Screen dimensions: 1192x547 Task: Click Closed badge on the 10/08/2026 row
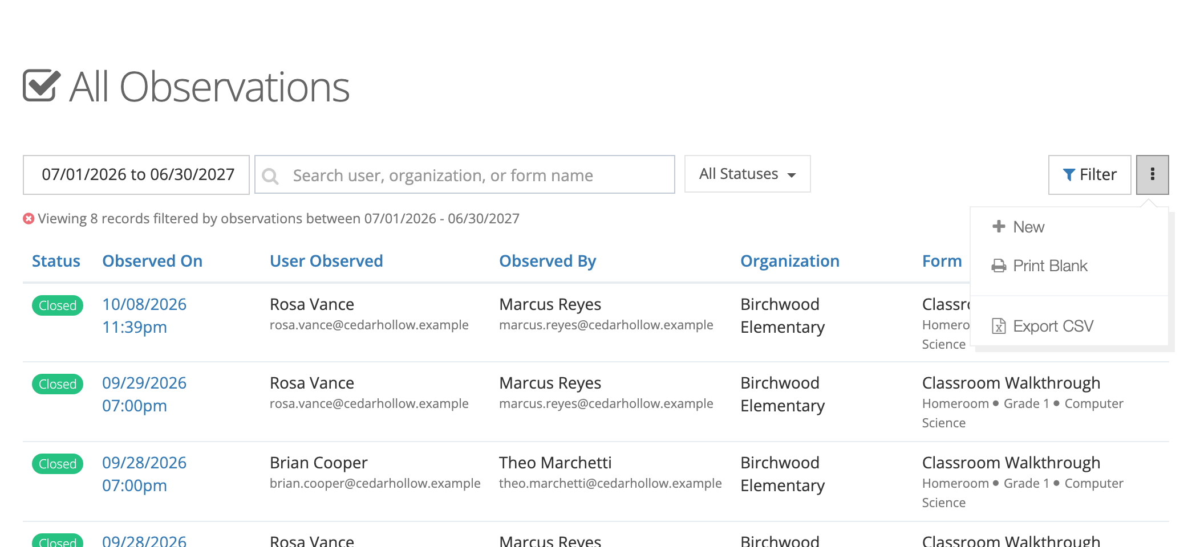point(58,305)
